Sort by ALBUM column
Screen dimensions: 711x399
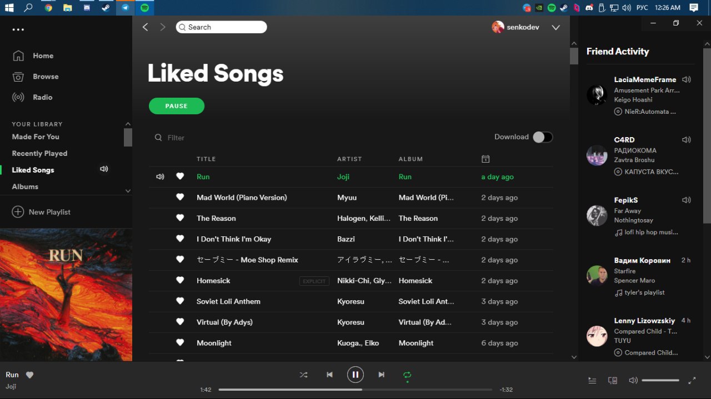coord(410,159)
